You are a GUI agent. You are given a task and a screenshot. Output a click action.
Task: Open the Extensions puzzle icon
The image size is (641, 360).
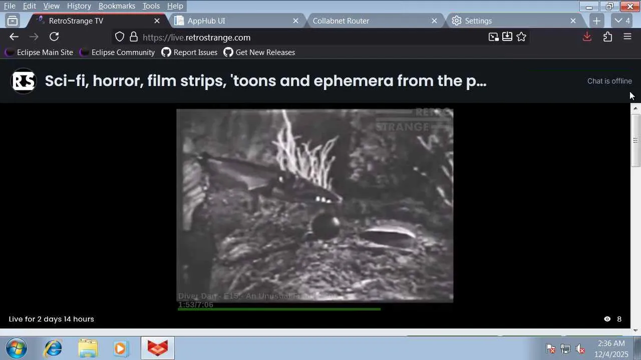pos(607,36)
